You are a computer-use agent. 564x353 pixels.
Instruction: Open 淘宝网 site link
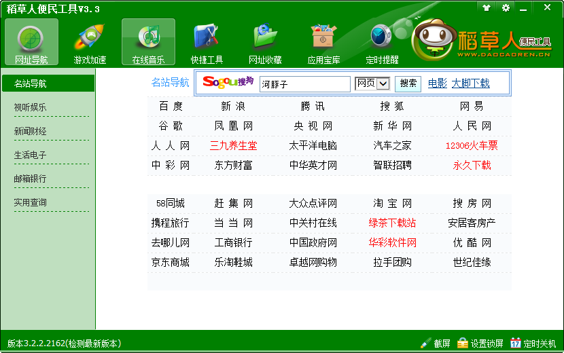click(392, 204)
